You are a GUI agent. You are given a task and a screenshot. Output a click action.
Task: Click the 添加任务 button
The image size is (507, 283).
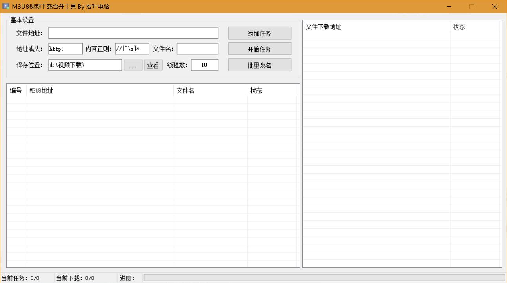click(260, 33)
